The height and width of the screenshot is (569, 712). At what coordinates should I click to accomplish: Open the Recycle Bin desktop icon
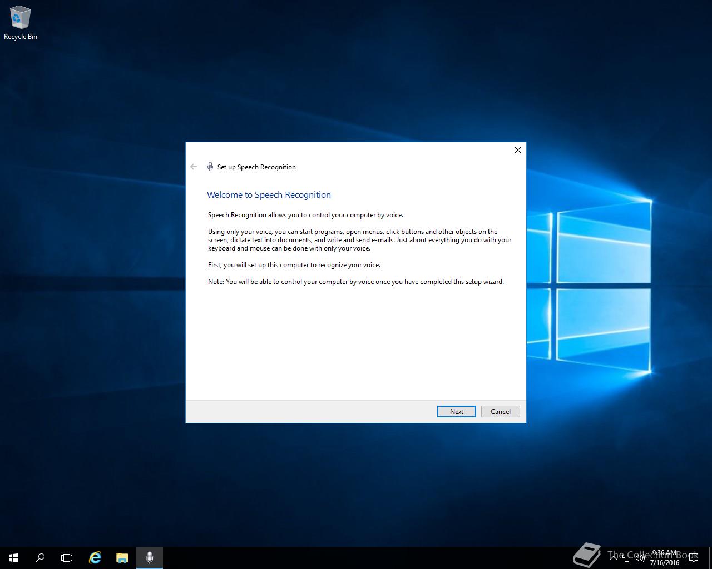[21, 23]
